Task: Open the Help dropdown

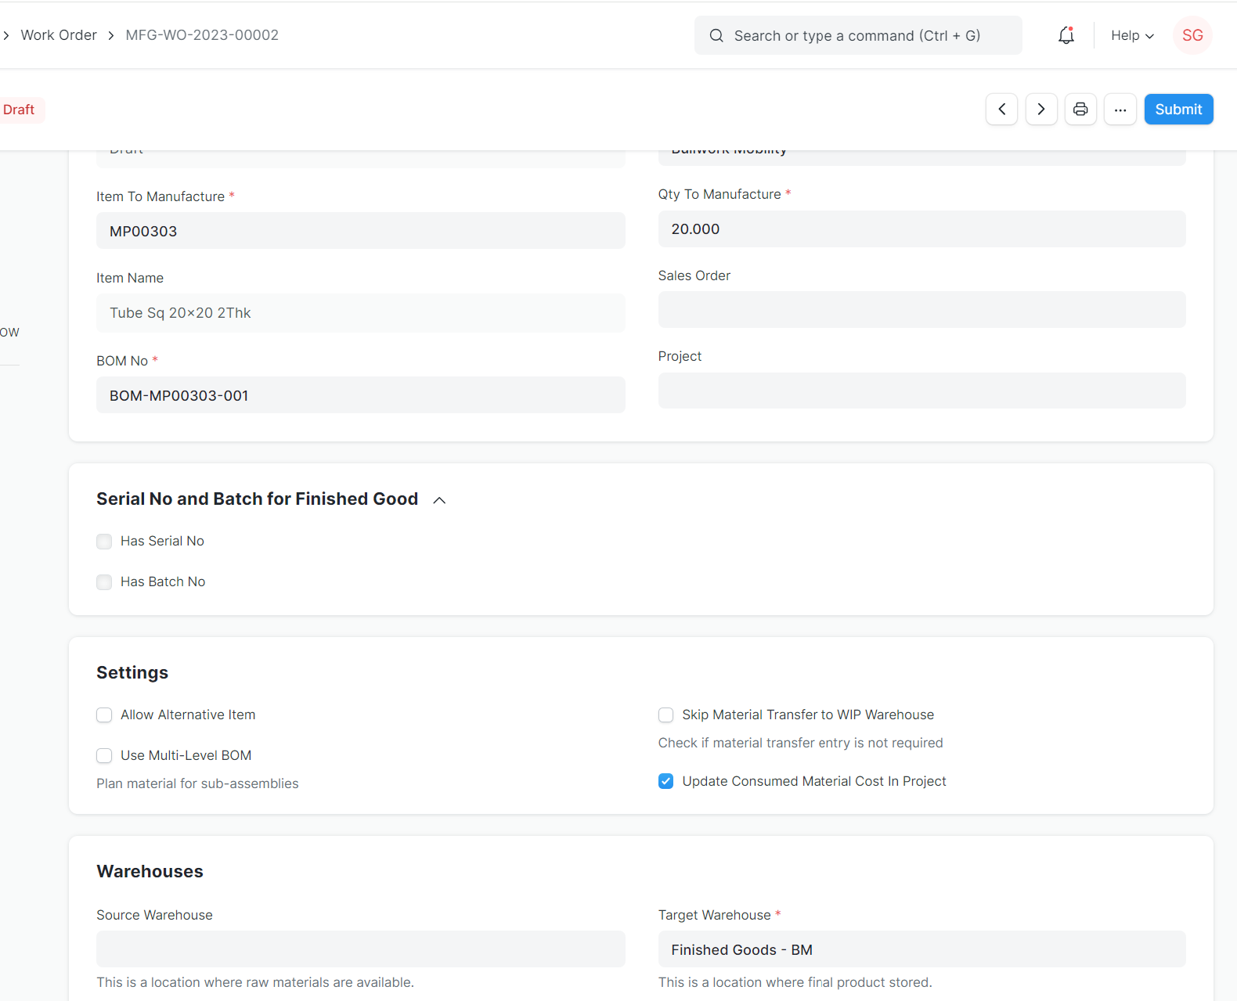Action: [x=1132, y=35]
